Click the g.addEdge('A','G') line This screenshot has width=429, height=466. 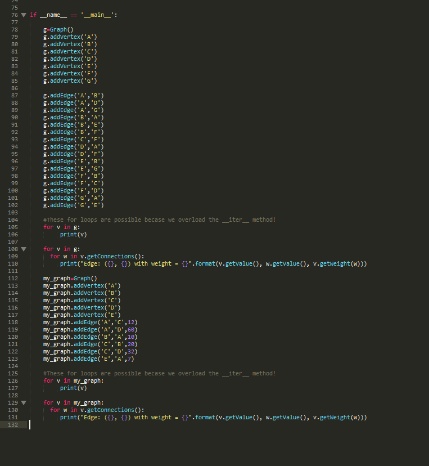(x=73, y=110)
